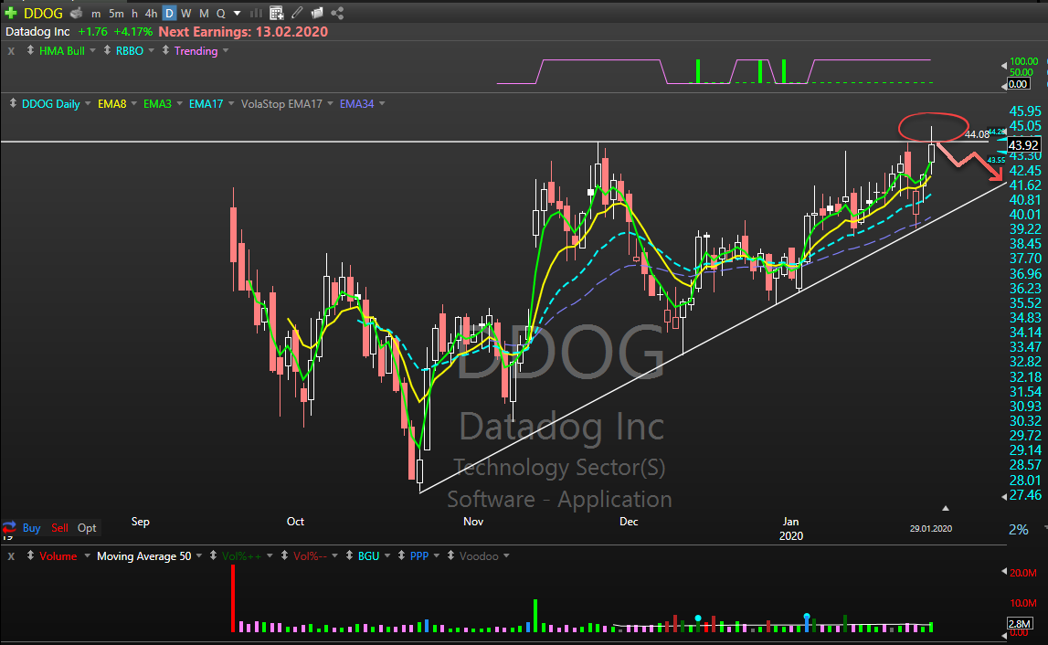Close the volume panel with the x

click(11, 555)
